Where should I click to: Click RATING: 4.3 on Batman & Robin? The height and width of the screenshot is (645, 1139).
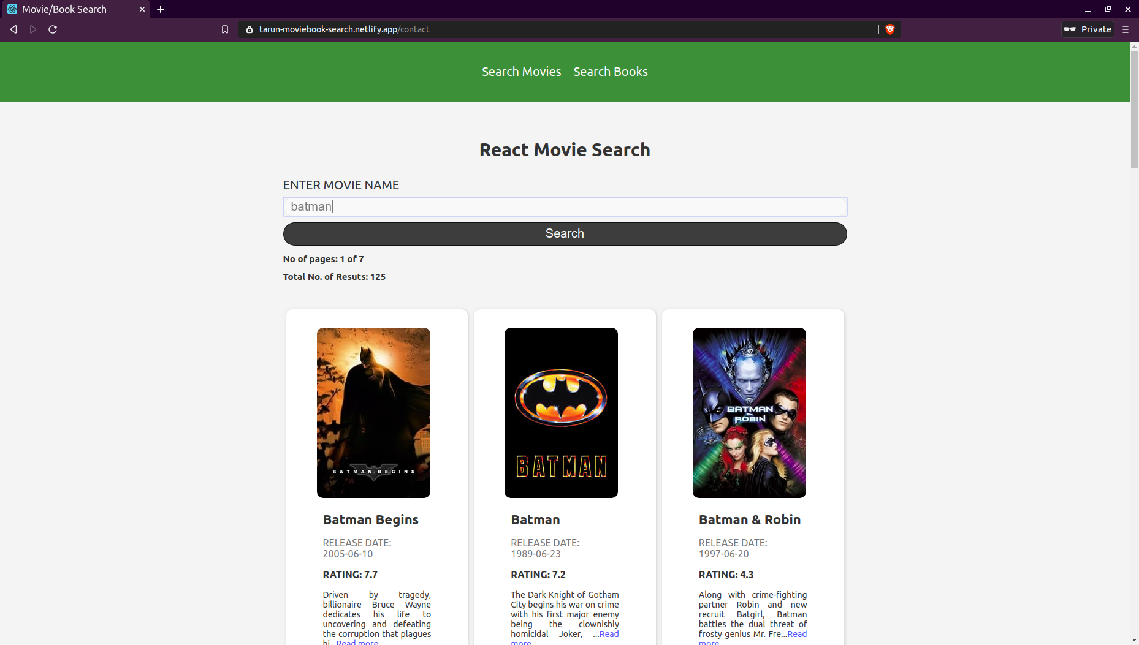726,575
